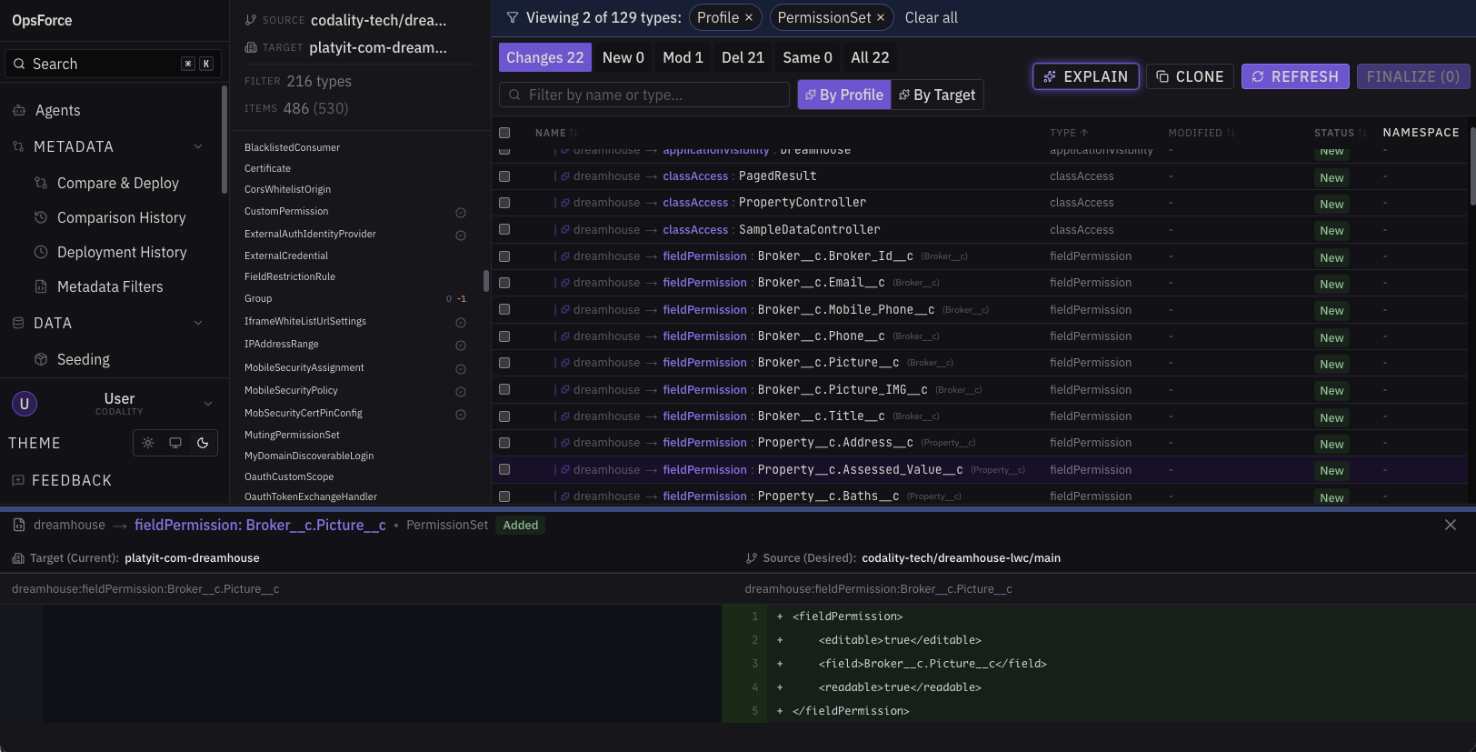The height and width of the screenshot is (752, 1476).
Task: Check the Broker__c.Email__c row checkbox
Action: pyautogui.click(x=504, y=283)
